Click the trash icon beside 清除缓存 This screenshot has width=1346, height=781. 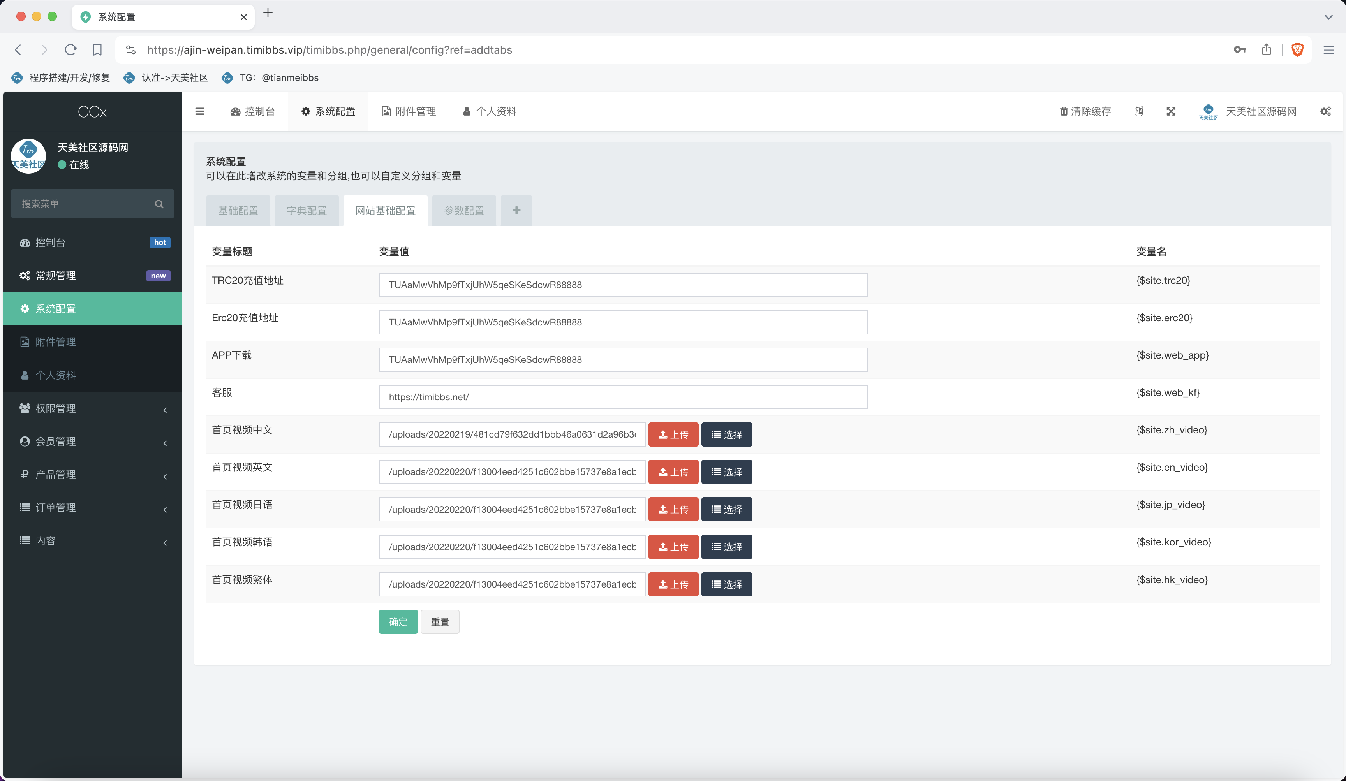1064,111
